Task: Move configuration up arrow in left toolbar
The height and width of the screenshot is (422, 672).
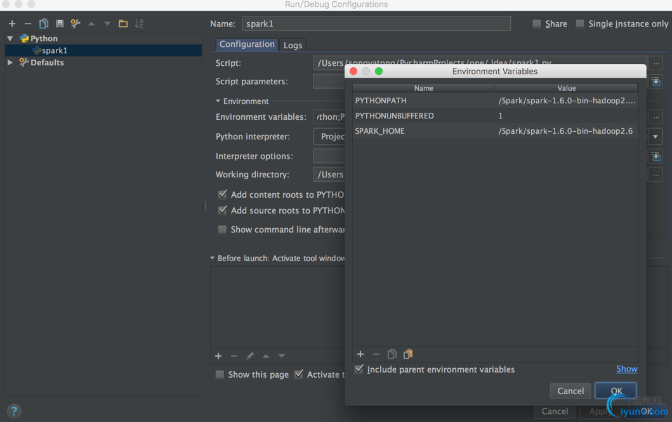Action: (x=91, y=23)
